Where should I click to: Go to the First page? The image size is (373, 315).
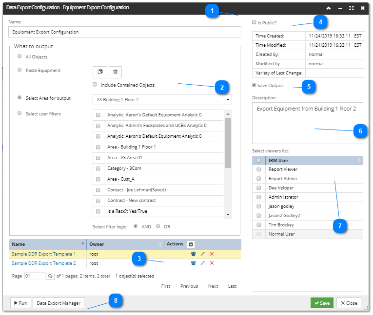[166, 286]
